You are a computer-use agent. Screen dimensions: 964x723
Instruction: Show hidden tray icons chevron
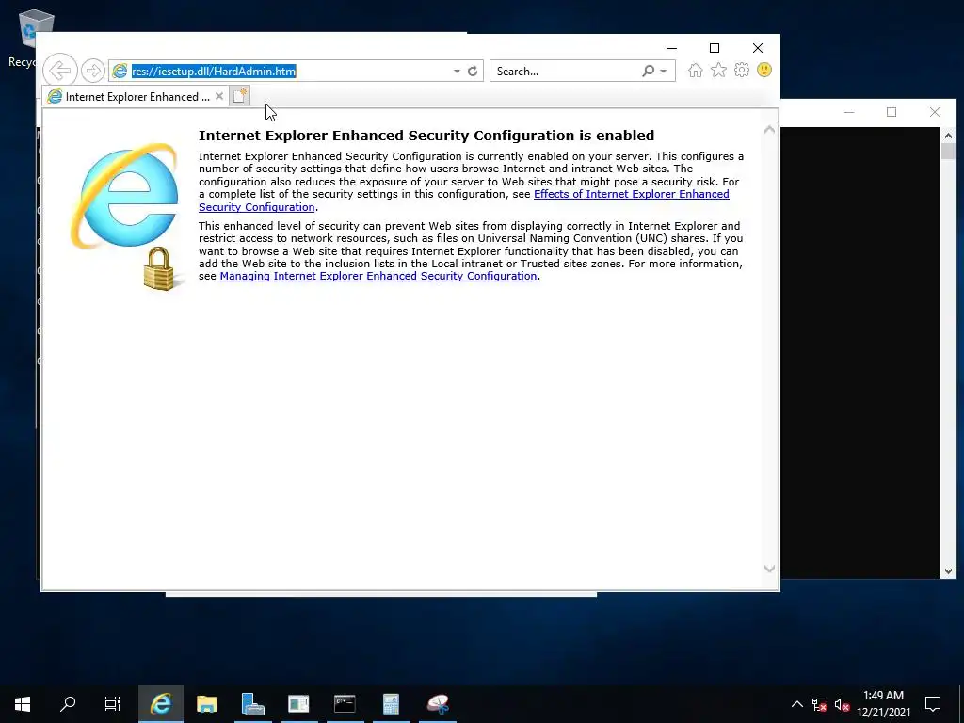(x=796, y=704)
